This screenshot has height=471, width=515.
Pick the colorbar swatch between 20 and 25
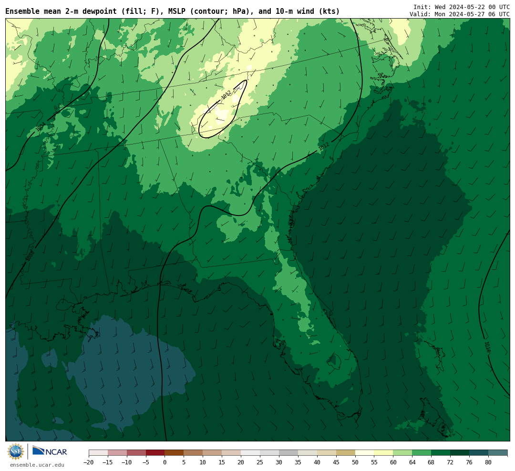tap(250, 453)
